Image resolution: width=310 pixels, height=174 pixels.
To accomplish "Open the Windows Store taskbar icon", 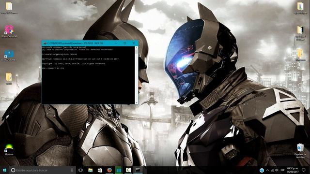I will [x=100, y=170].
